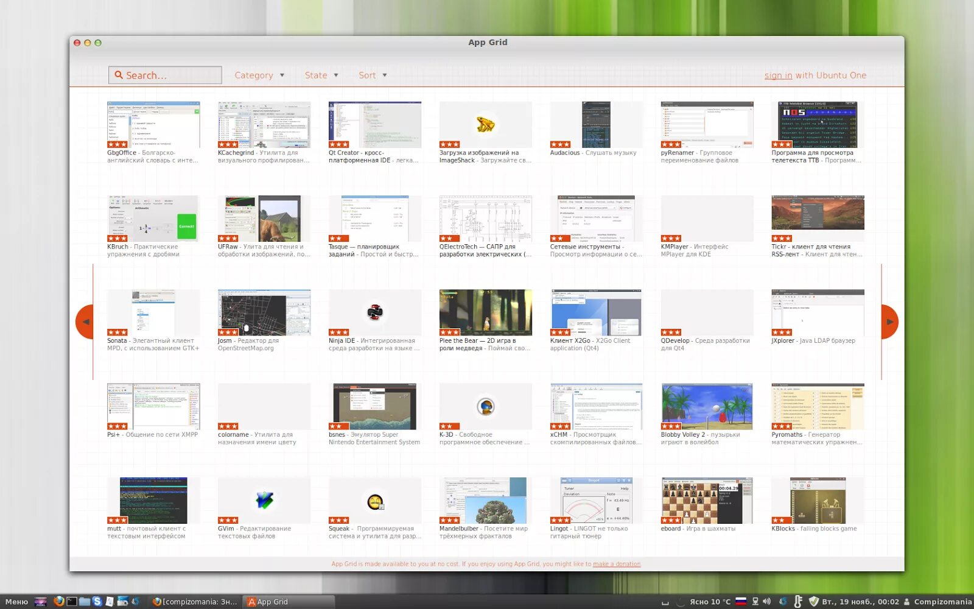Open the KBruch thumbnail
This screenshot has height=609, width=974.
[x=153, y=219]
